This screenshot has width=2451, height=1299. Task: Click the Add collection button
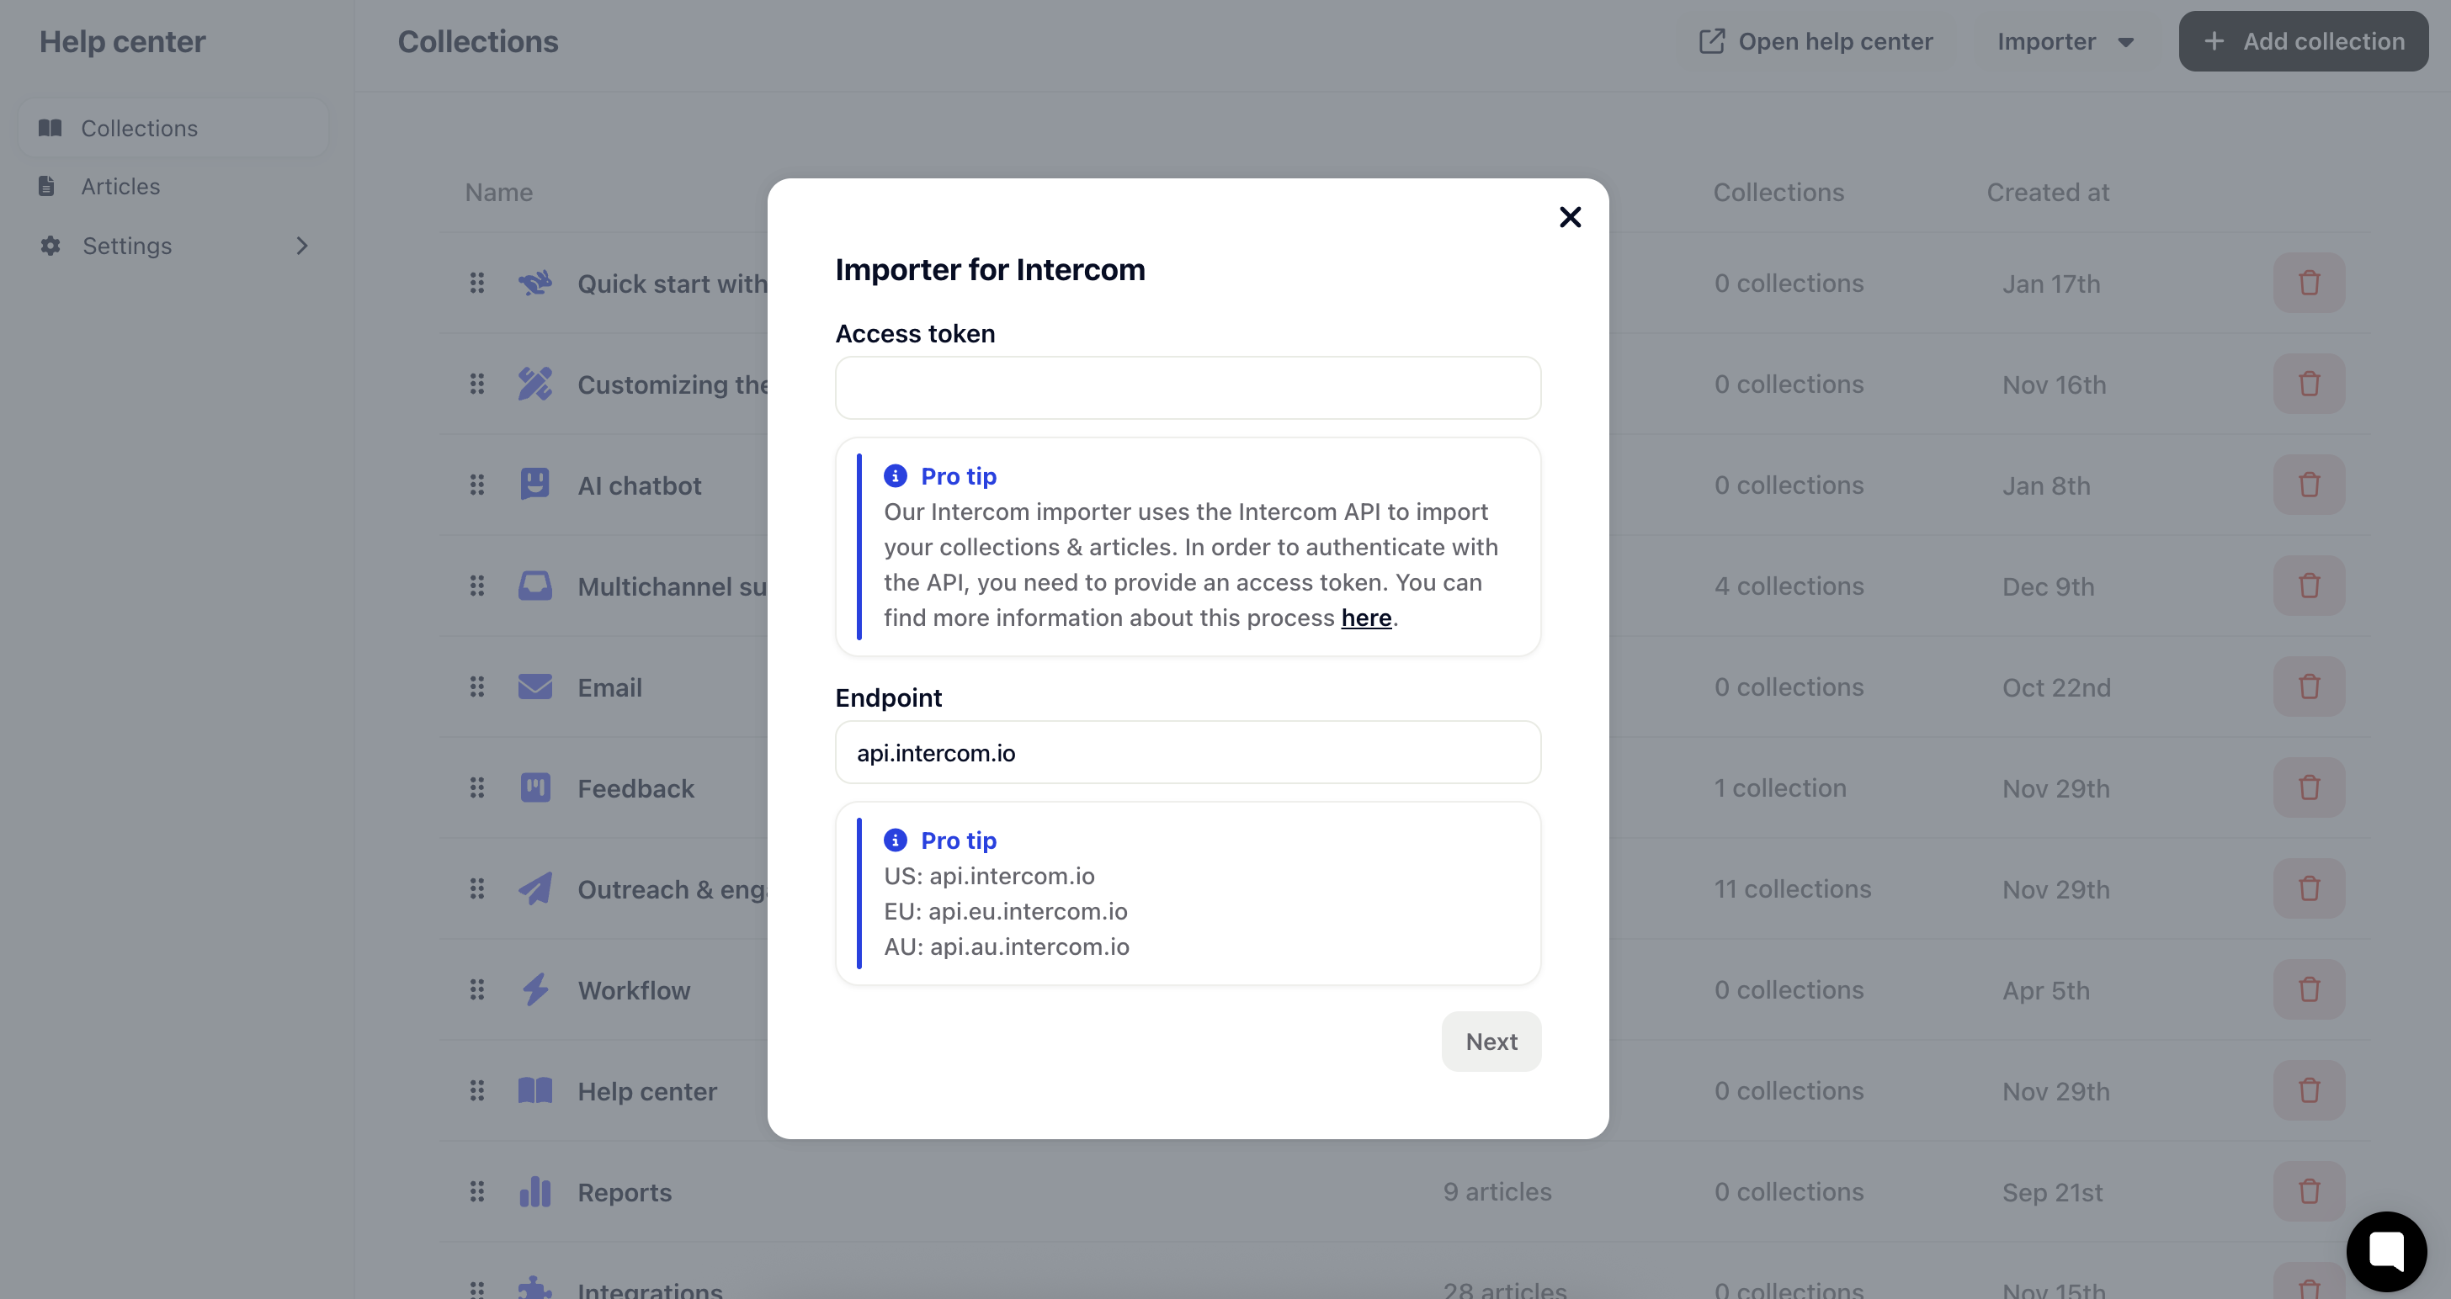point(2304,41)
